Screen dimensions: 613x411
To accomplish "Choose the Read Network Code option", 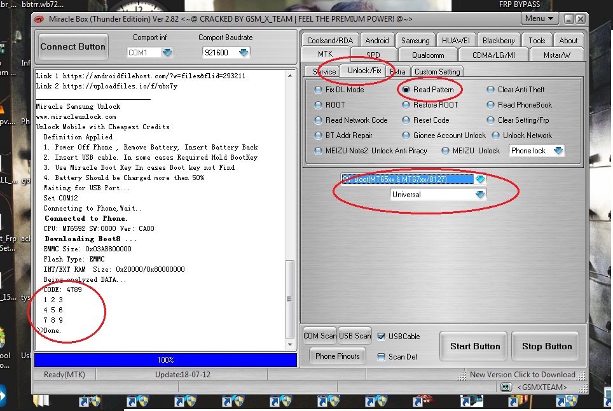I will (x=318, y=120).
